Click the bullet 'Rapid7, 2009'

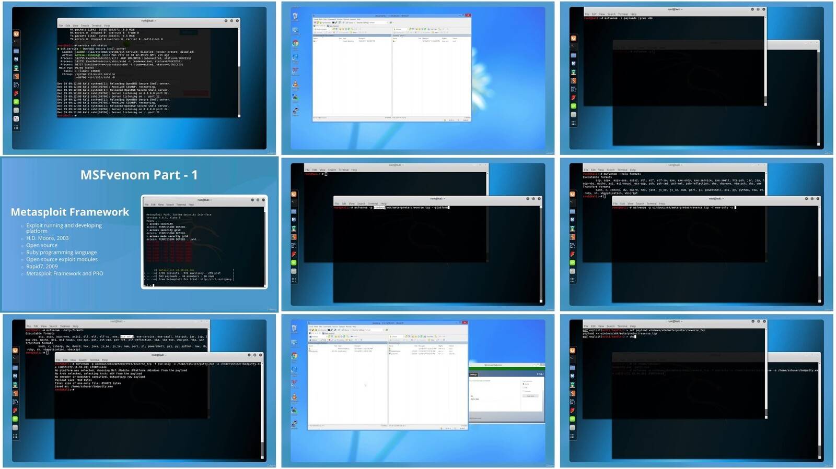pyautogui.click(x=42, y=266)
